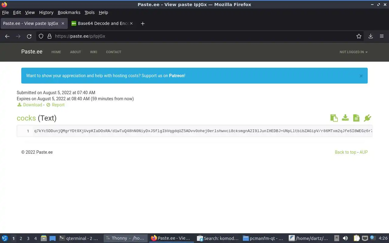Click the 4:26 taskbar clock
The image size is (389, 243).
click(x=383, y=238)
